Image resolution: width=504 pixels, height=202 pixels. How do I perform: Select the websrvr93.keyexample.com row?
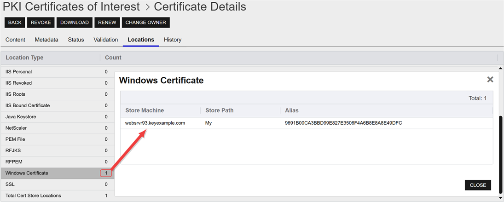tap(155, 123)
